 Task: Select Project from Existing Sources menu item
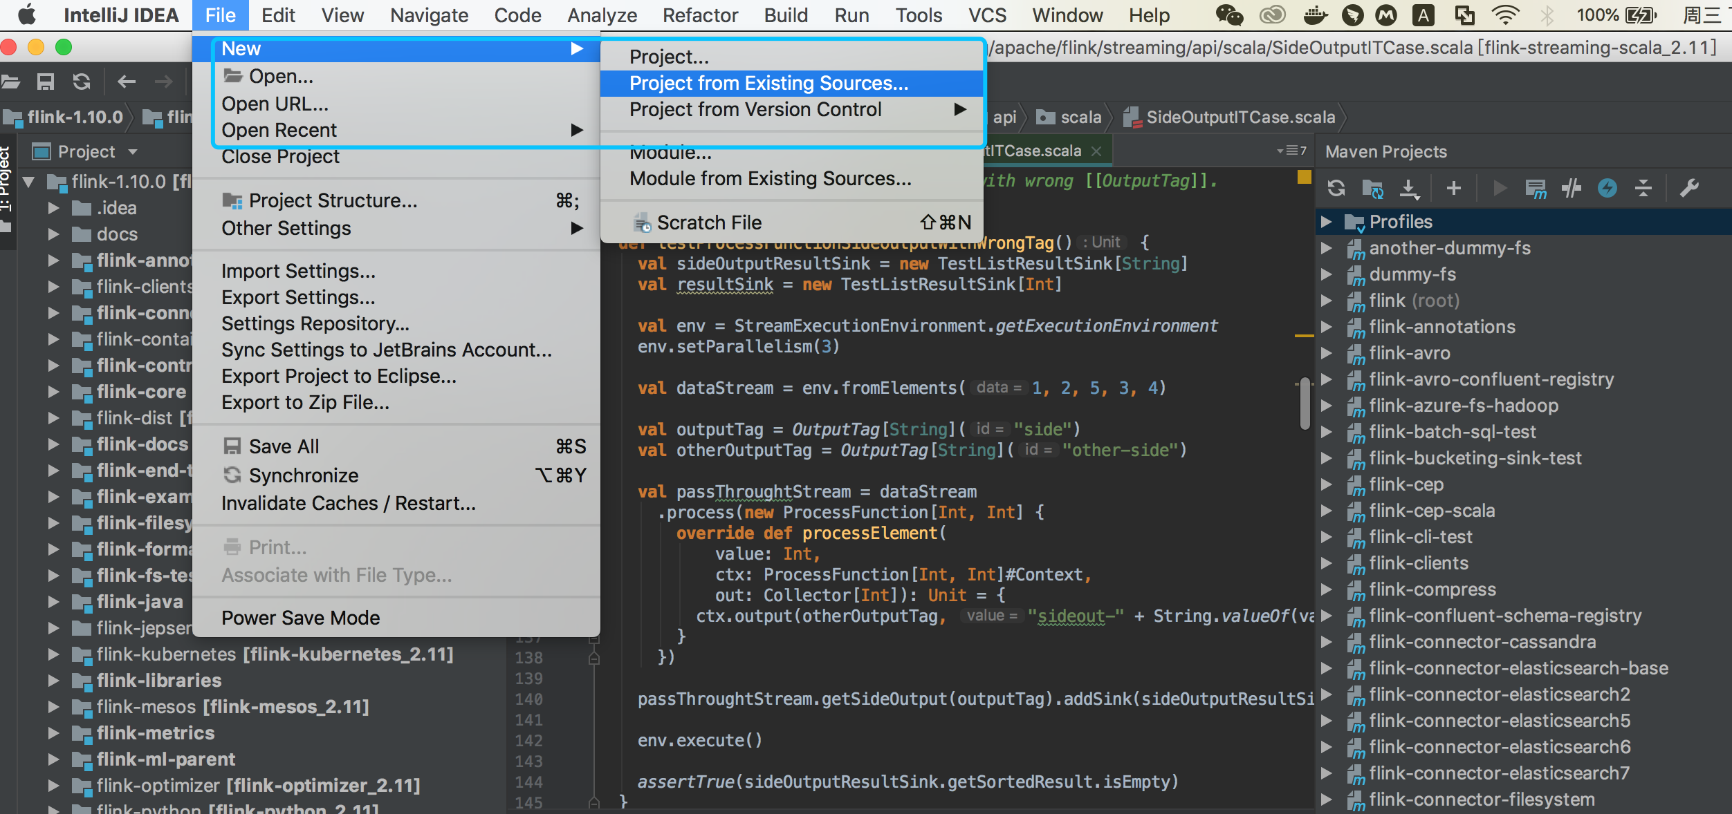pyautogui.click(x=768, y=84)
